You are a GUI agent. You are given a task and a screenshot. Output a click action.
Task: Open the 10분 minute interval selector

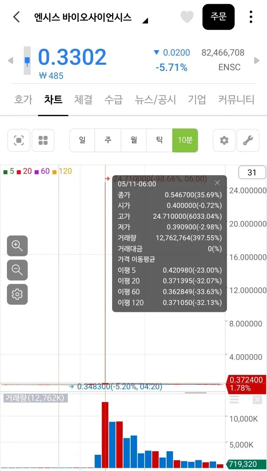pos(185,140)
